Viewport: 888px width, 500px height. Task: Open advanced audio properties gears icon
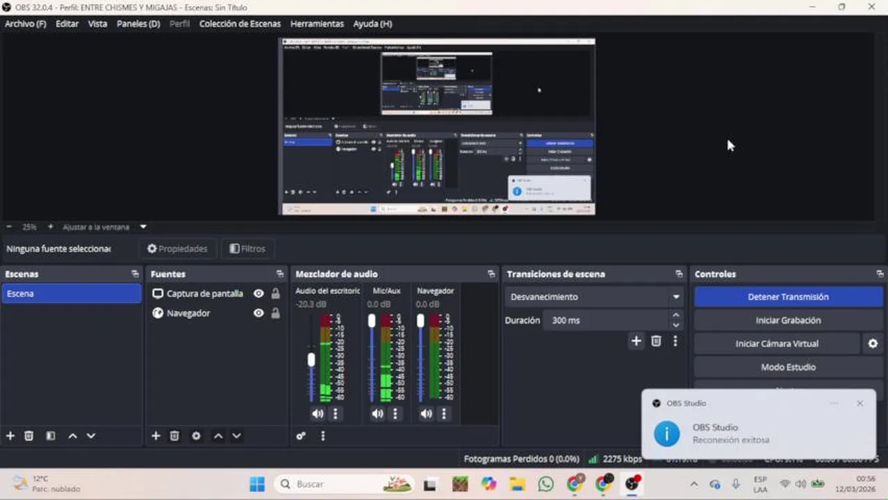pos(301,436)
